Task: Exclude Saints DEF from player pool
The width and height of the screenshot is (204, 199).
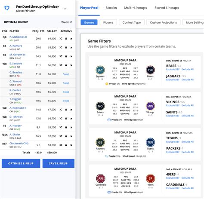Action: coord(173,116)
